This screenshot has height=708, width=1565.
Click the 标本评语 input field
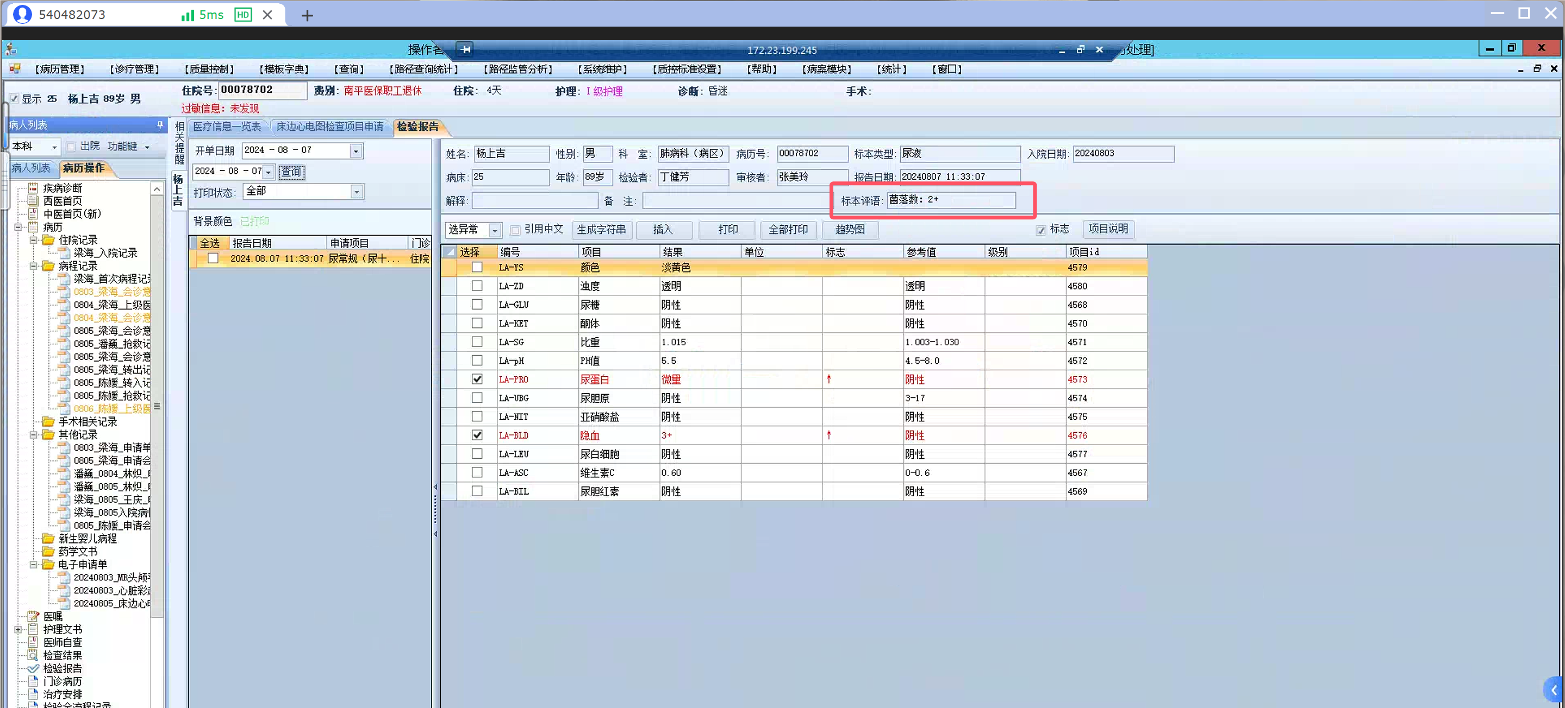click(x=950, y=200)
